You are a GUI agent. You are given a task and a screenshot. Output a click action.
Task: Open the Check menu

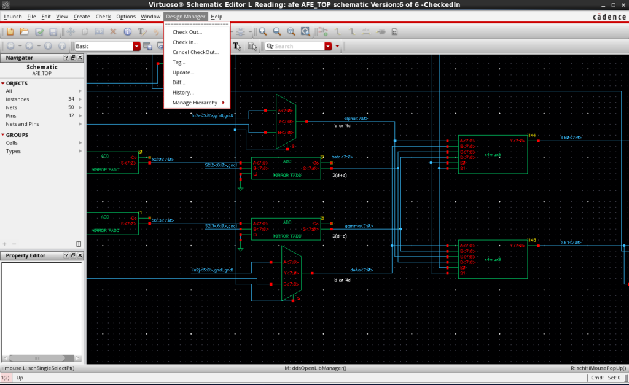coord(103,17)
